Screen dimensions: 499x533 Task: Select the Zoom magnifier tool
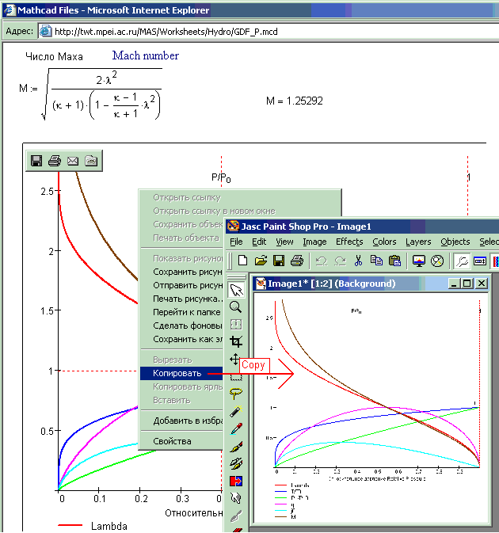point(235,307)
